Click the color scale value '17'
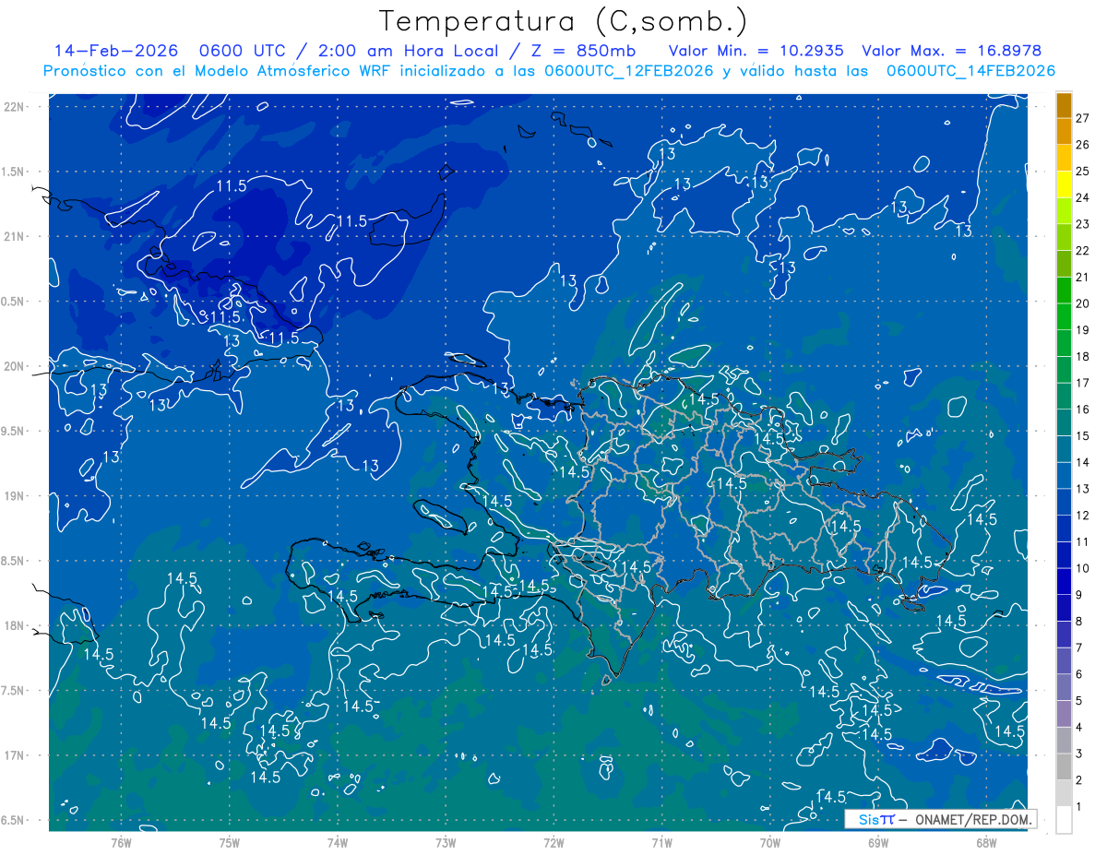 click(x=1082, y=383)
